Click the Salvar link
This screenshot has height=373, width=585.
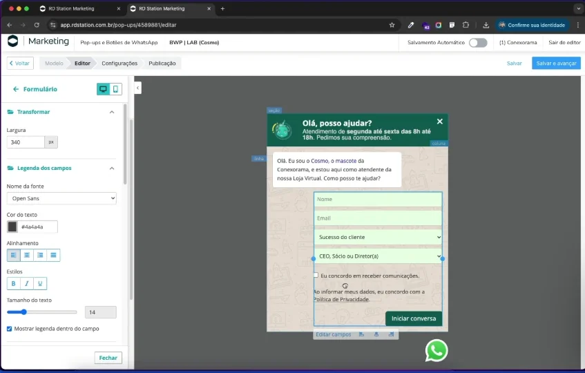tap(514, 64)
